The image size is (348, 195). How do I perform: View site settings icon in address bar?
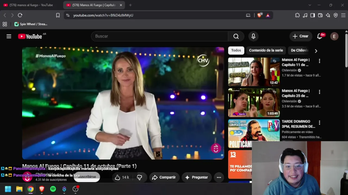click(68, 15)
